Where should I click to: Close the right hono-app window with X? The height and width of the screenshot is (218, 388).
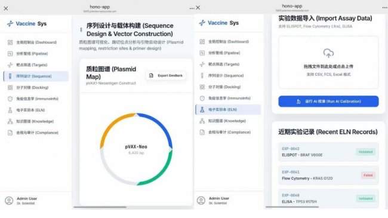pos(198,8)
